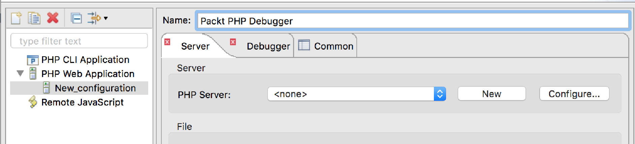Click the Configure... button

tap(574, 94)
